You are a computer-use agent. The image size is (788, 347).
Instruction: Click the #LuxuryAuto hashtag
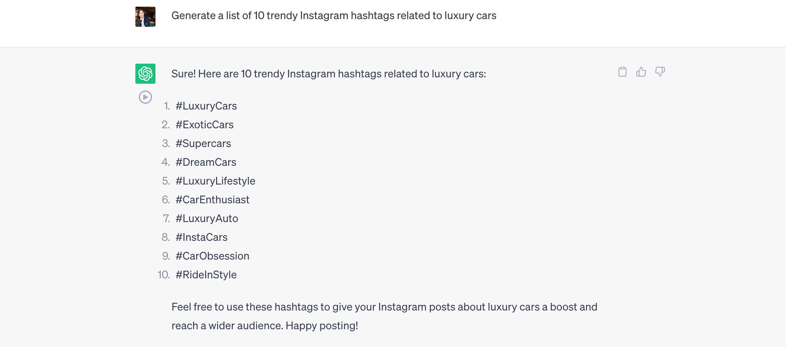207,218
